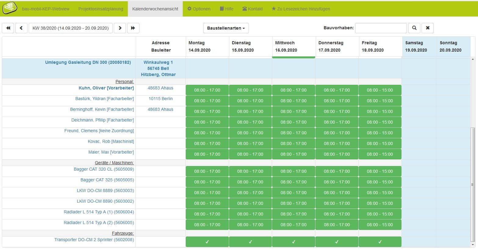The image size is (478, 250).
Task: Go to previous calendar week arrow
Action: (x=21, y=28)
